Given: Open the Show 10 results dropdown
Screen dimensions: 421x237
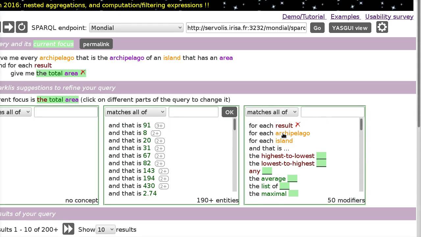Looking at the screenshot, I should click(x=105, y=229).
